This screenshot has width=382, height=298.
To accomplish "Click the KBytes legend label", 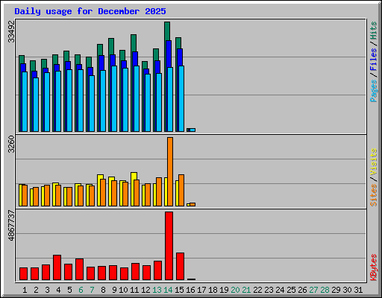I will 373,267.
